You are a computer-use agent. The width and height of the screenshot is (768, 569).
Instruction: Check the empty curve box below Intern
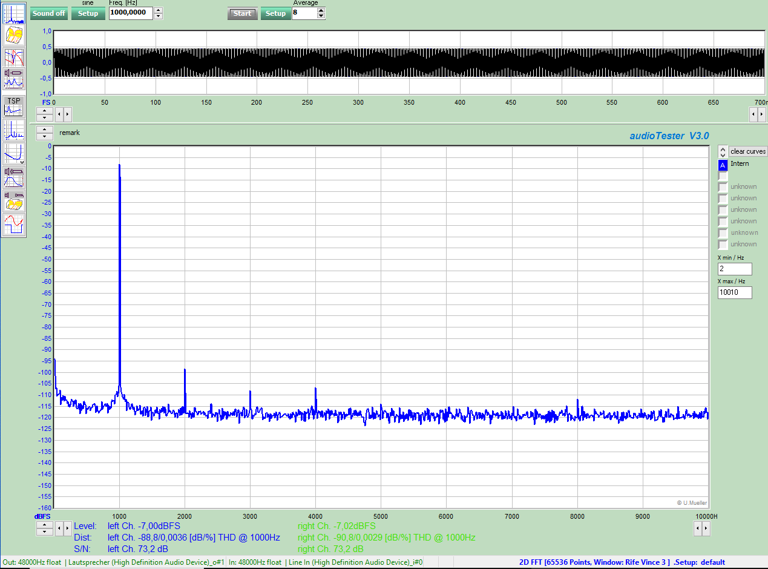point(723,176)
